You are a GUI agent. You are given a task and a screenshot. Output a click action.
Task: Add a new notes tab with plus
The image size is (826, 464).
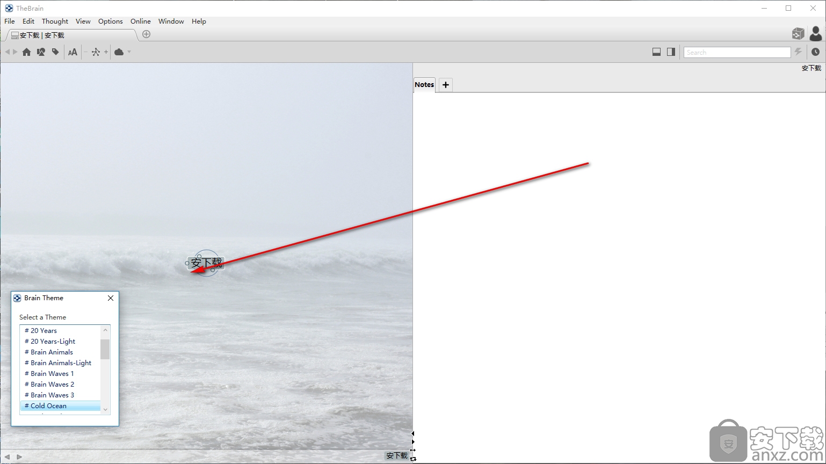tap(445, 85)
